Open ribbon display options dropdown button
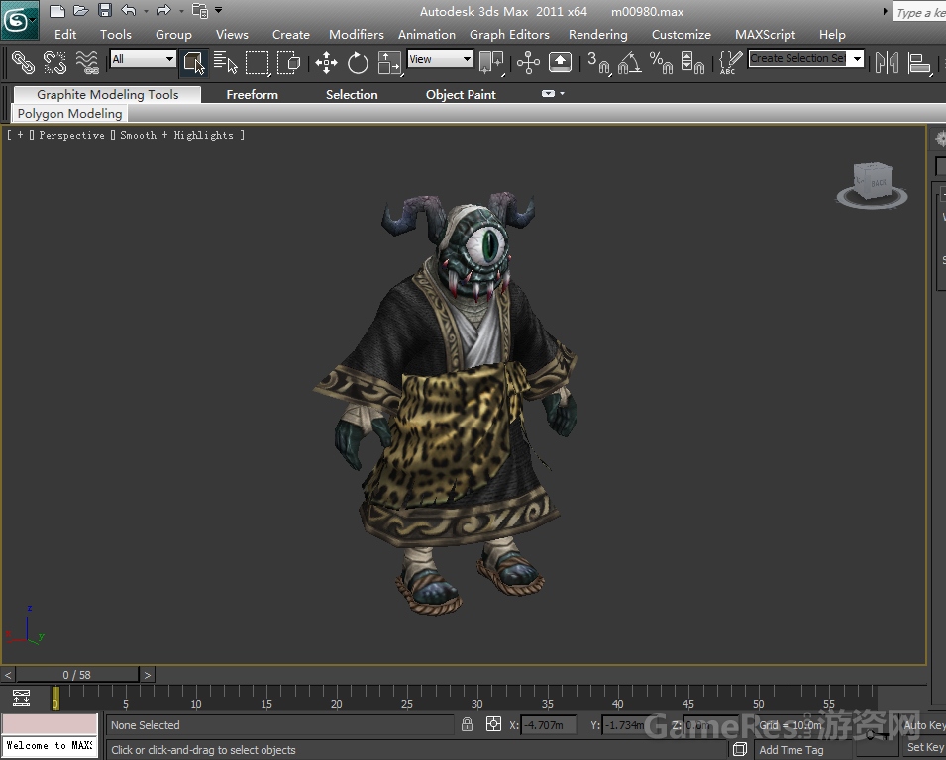 click(x=554, y=93)
